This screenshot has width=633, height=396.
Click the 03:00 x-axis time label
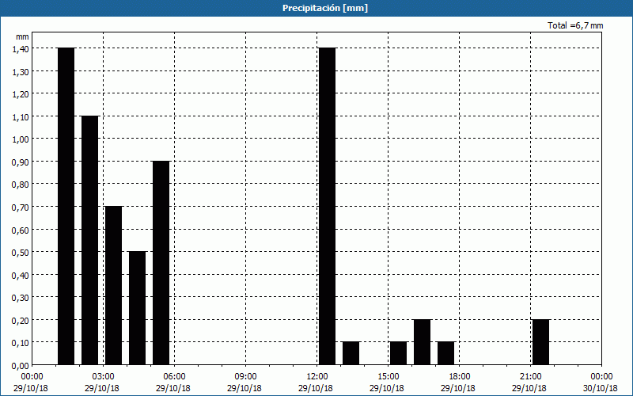click(x=104, y=377)
